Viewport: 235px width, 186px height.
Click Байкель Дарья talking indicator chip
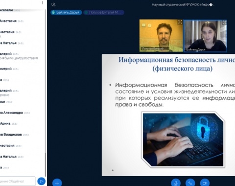(x=66, y=12)
